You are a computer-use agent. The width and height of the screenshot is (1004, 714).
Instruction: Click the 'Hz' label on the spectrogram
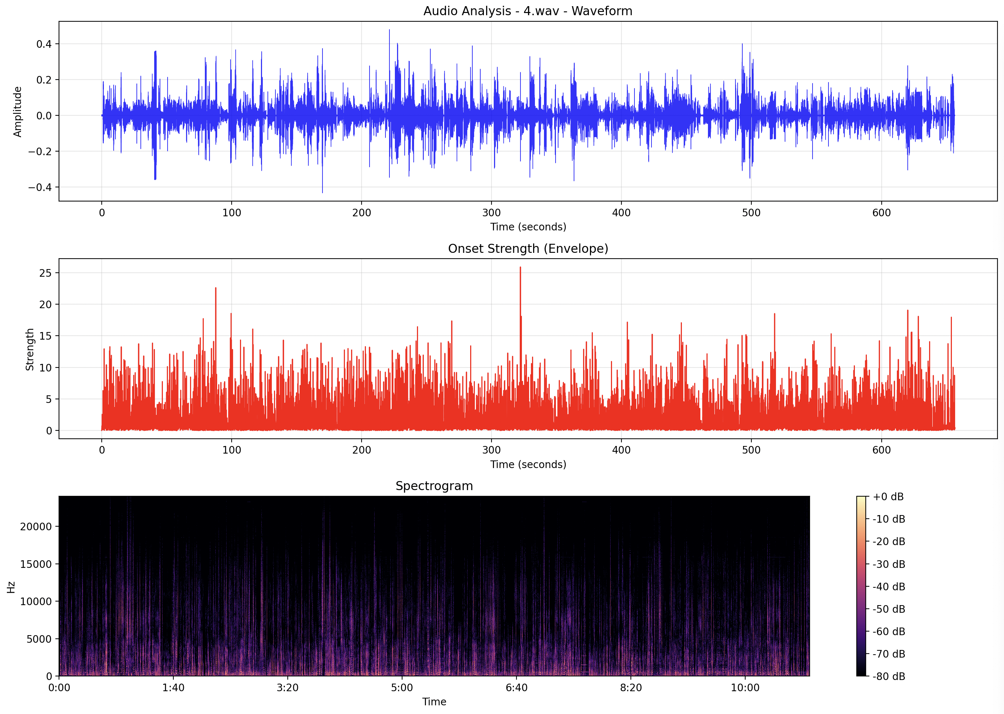pos(11,587)
